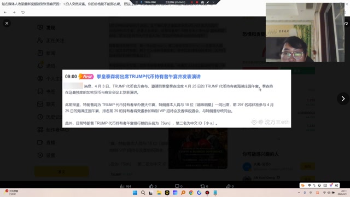Open the IME AI assistant
Viewport: 350px width, 197px height.
pos(336,186)
